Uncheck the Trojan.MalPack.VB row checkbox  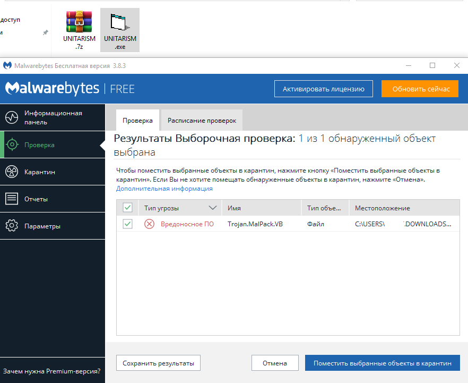(127, 224)
